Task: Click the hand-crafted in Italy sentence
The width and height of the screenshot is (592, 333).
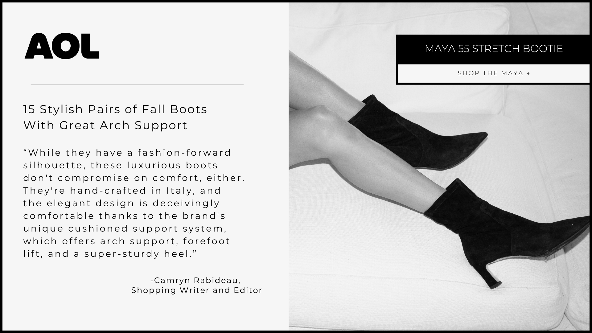Action: tap(122, 191)
